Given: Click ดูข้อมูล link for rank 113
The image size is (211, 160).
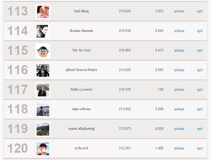Looking at the screenshot, I should [179, 11].
